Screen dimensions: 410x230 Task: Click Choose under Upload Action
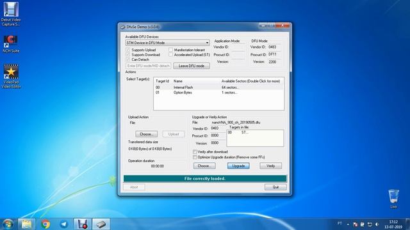[147, 134]
